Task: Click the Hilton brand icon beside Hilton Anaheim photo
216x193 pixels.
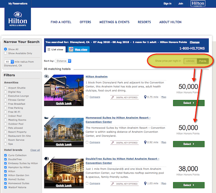Action: tap(46, 76)
